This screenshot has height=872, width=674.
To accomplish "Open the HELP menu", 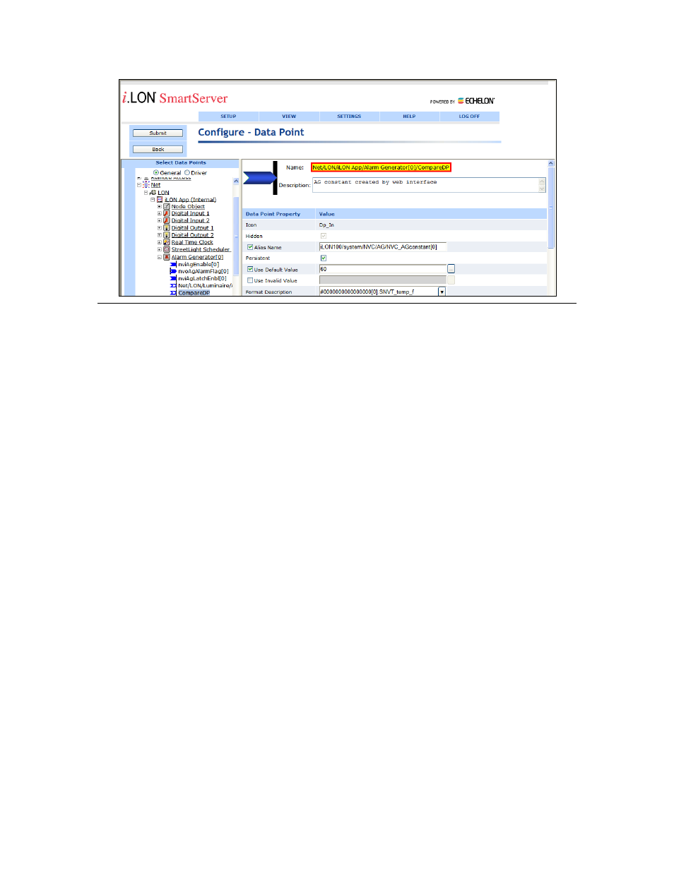I will click(409, 117).
